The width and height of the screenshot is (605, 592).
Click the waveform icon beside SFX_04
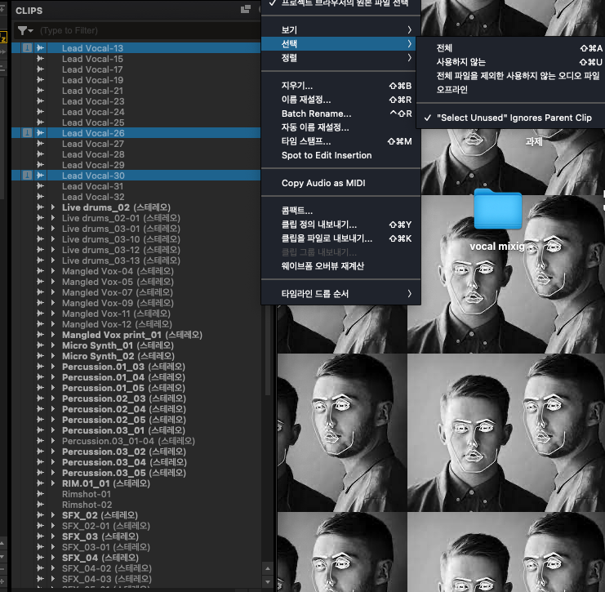(40, 557)
